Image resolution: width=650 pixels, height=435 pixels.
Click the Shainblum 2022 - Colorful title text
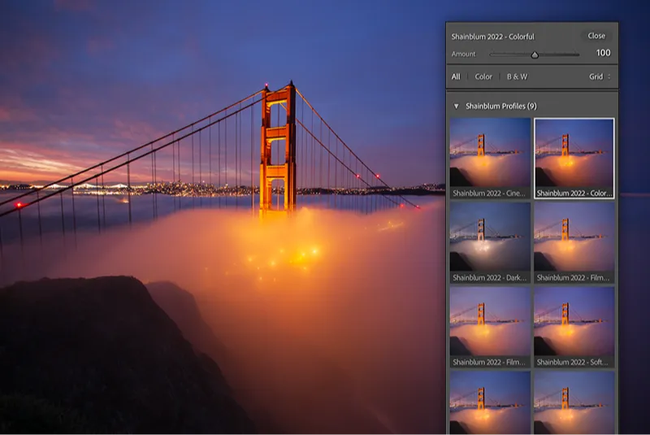[x=493, y=37]
